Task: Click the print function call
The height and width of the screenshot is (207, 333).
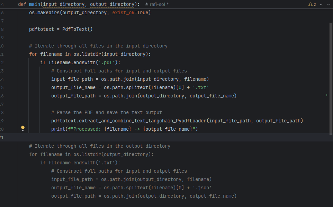Action: point(58,129)
